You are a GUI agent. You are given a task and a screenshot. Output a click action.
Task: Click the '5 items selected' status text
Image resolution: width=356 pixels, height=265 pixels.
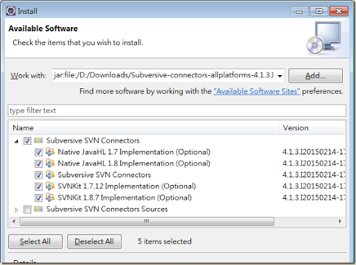point(165,241)
